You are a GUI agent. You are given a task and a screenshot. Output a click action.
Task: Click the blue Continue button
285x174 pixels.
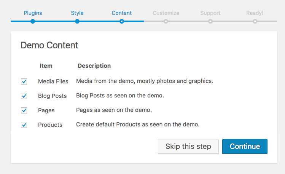245,147
